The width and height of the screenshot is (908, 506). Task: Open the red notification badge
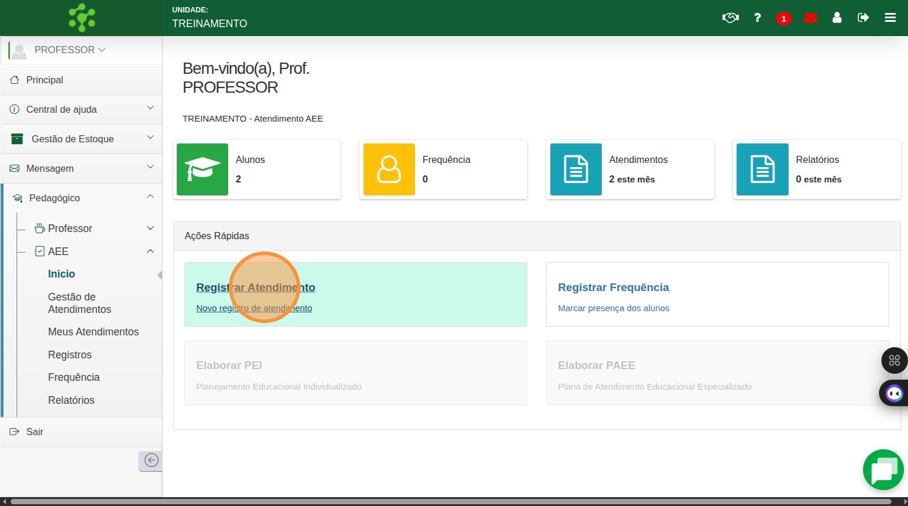click(784, 18)
